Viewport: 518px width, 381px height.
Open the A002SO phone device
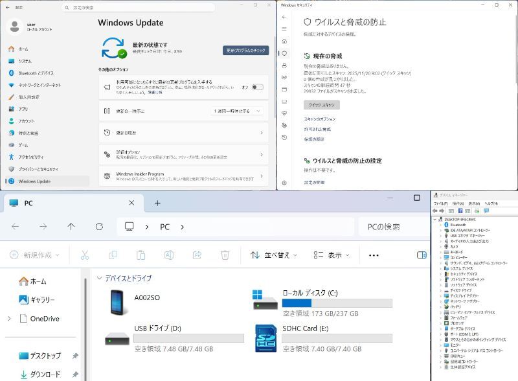135,302
